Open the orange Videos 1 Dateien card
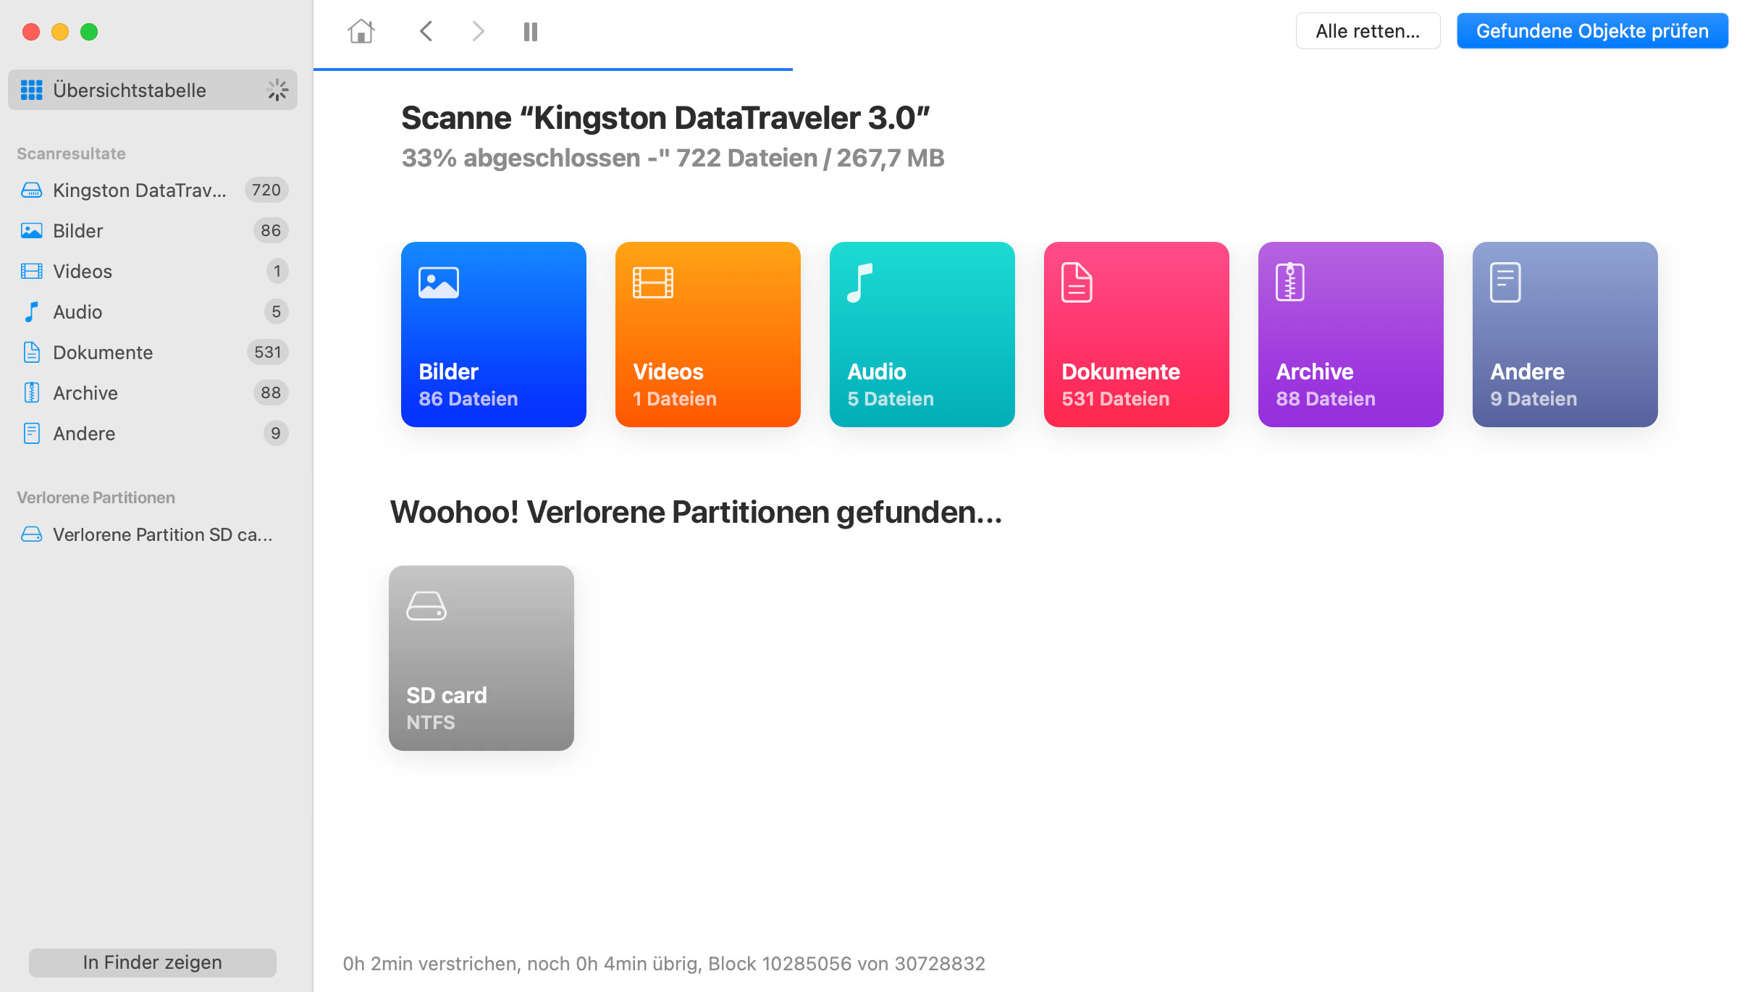 708,335
